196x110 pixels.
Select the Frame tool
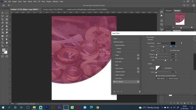click(7, 20)
